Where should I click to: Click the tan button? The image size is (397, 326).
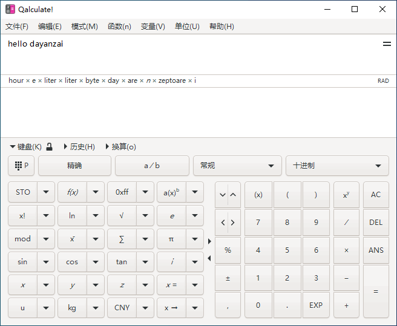[x=122, y=262]
